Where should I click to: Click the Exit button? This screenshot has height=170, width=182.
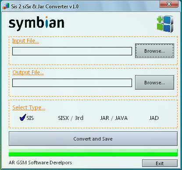click(x=160, y=163)
